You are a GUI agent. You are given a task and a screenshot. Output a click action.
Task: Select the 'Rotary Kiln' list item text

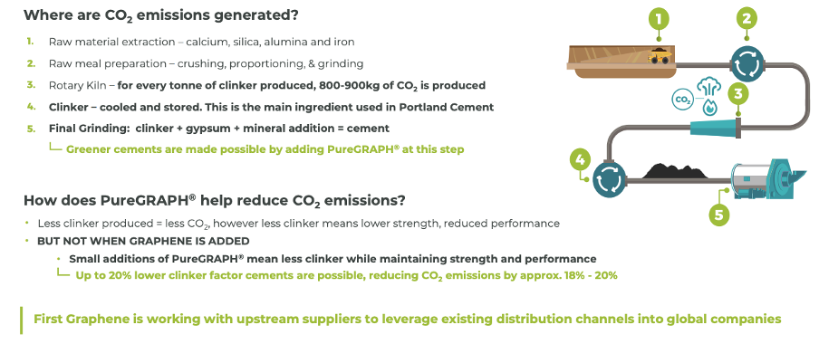click(267, 85)
